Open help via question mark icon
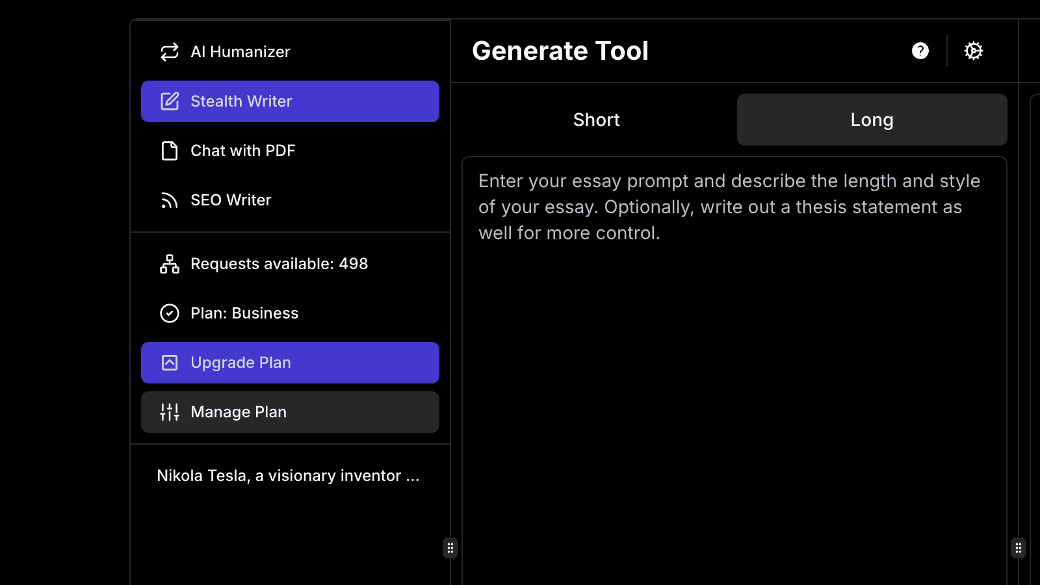Screen dimensions: 1040x585 [920, 51]
